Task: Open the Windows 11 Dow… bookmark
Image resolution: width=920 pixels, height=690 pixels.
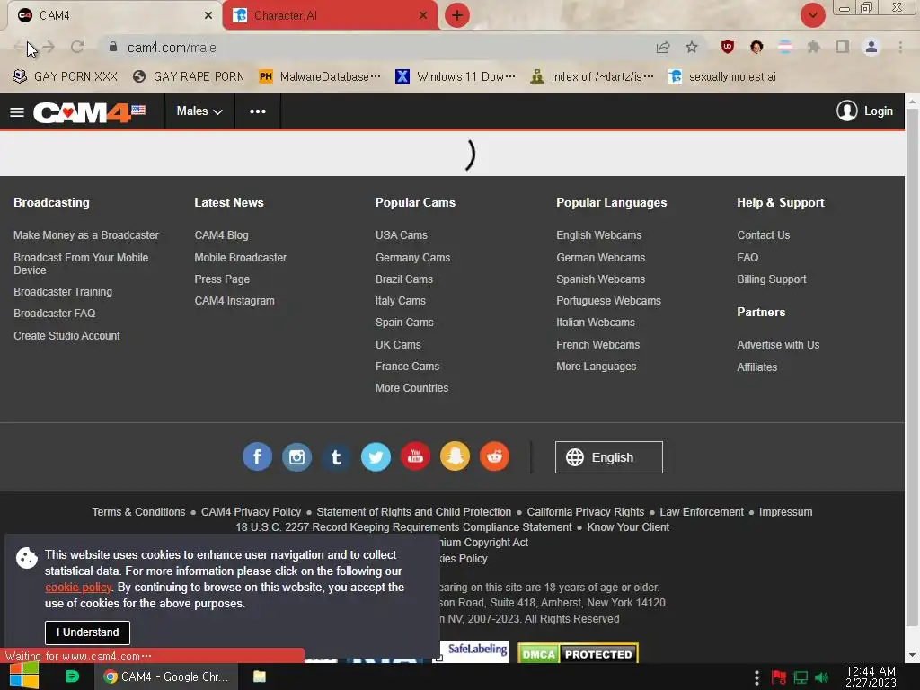Action: click(x=456, y=77)
